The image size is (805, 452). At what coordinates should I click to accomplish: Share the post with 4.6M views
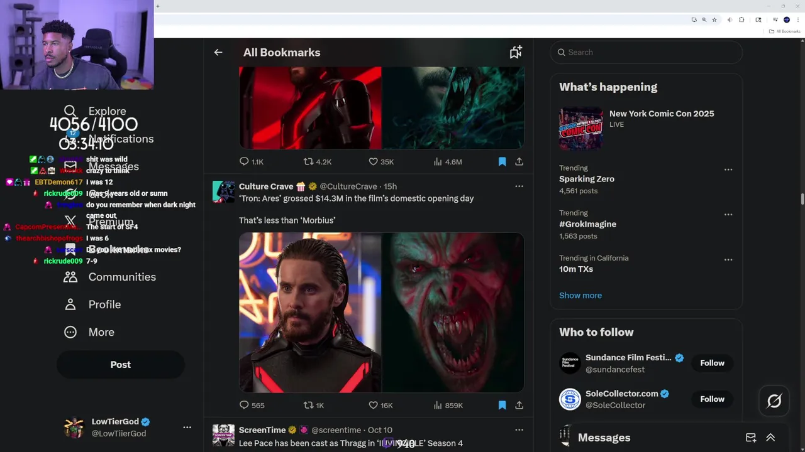tap(519, 162)
